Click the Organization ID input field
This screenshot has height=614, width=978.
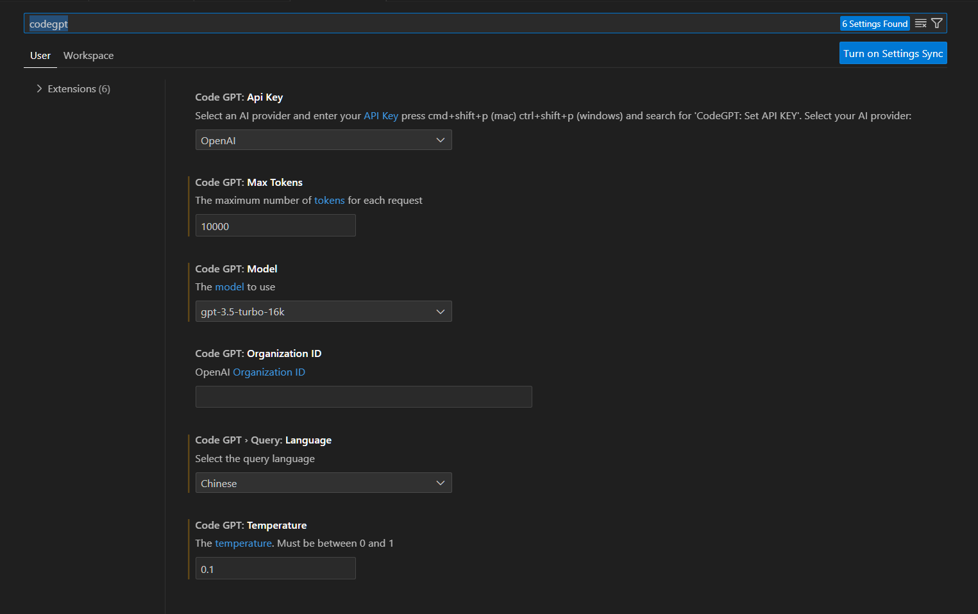pos(364,397)
